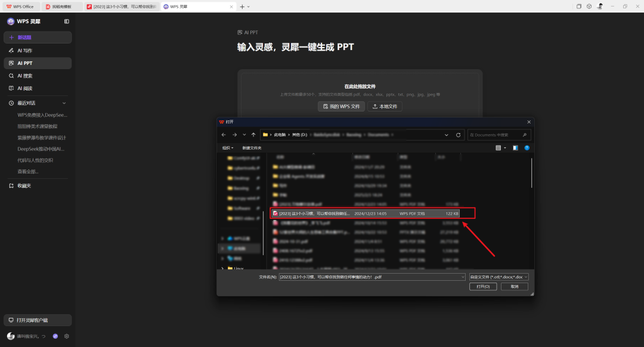
Task: Open the account avatar in title bar
Action: point(600,6)
